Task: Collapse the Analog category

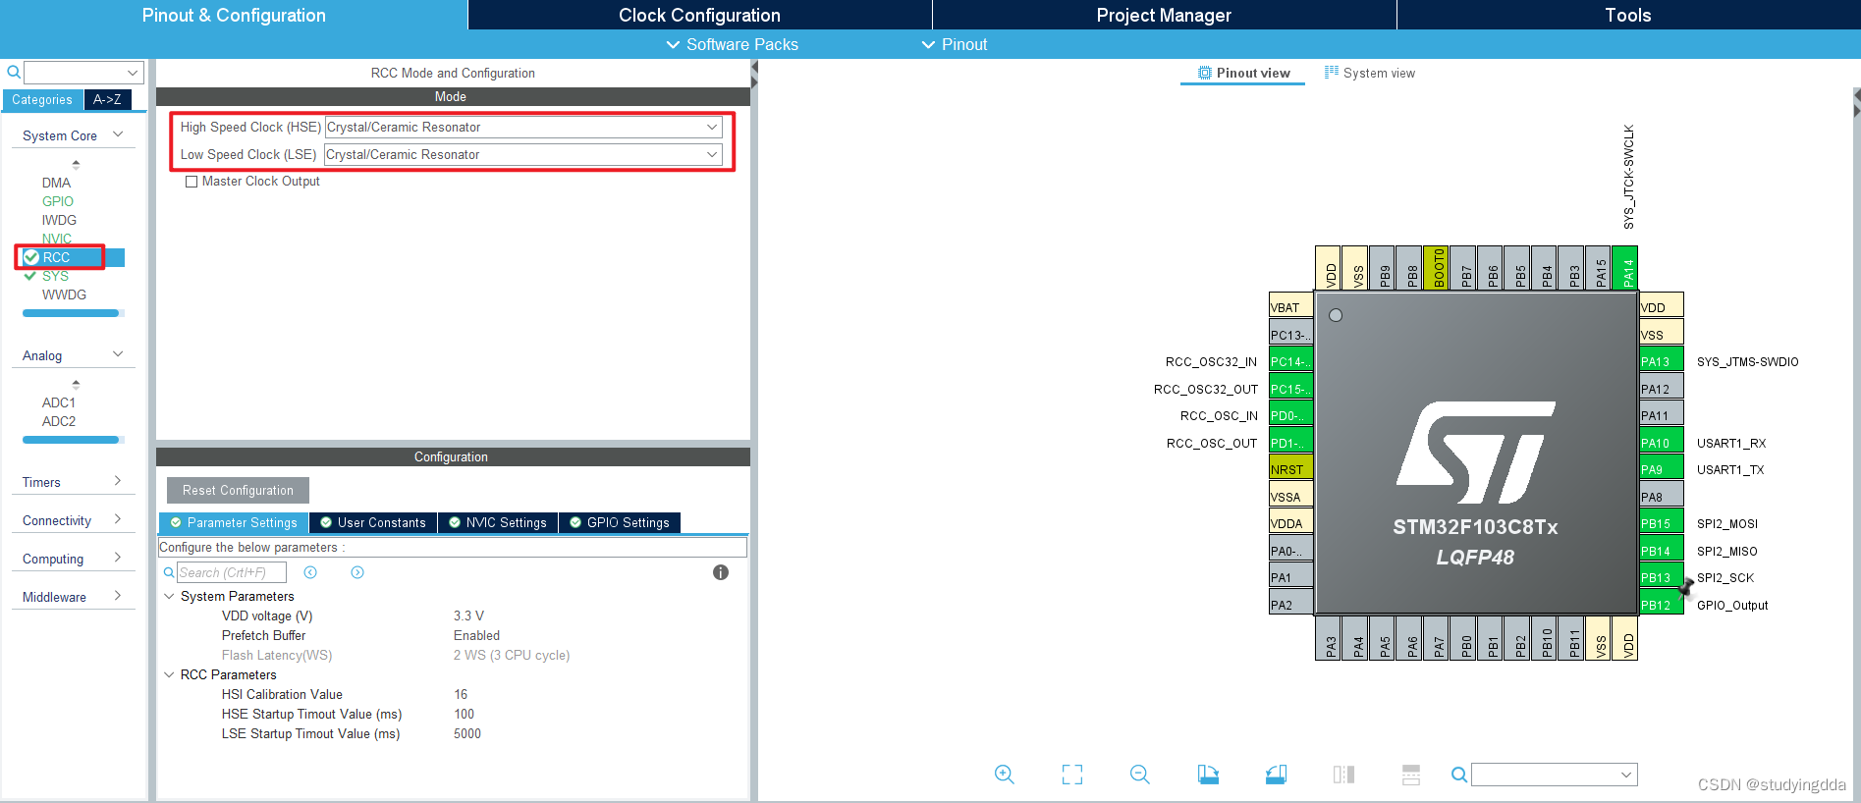Action: coord(118,354)
